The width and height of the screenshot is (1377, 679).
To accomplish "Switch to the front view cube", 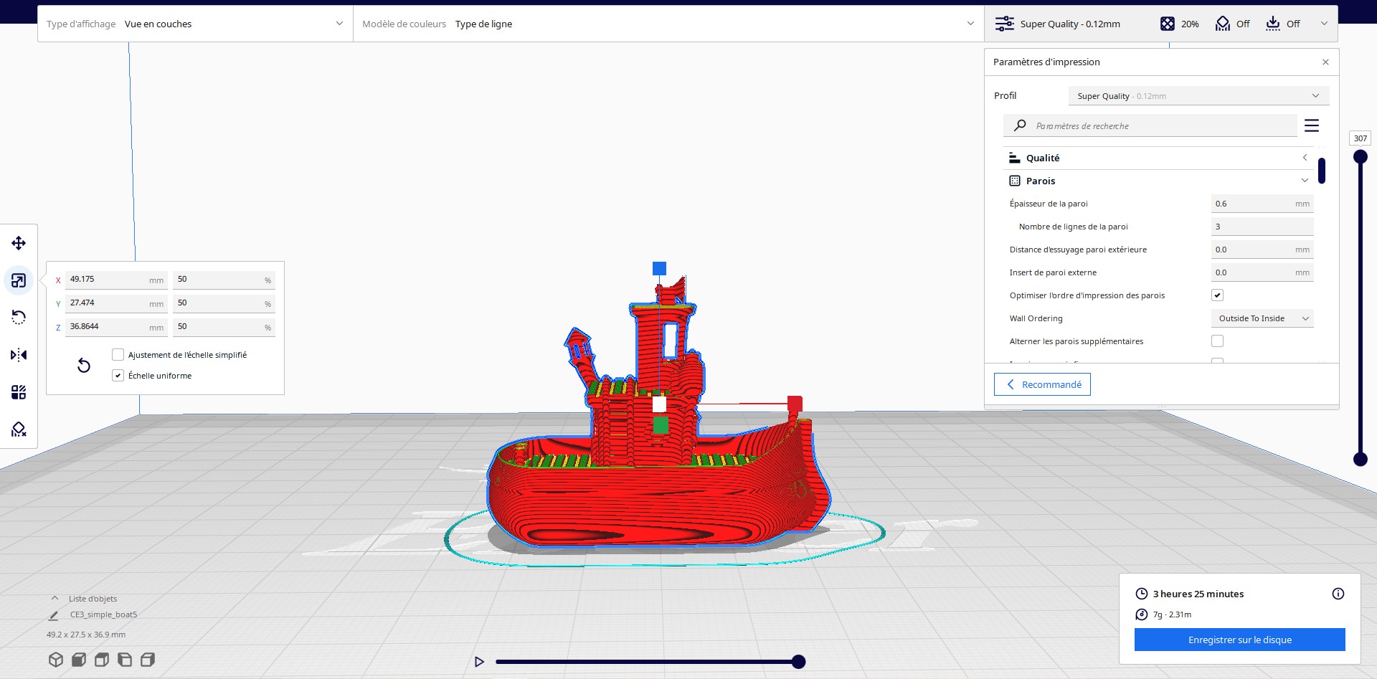I will (x=79, y=660).
